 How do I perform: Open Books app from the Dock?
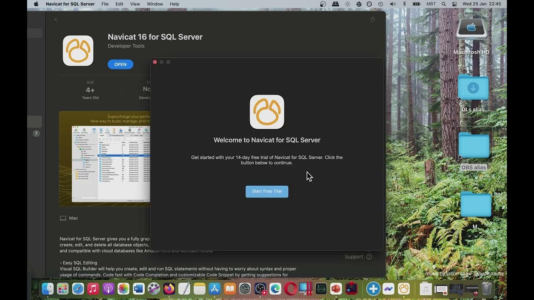230,288
